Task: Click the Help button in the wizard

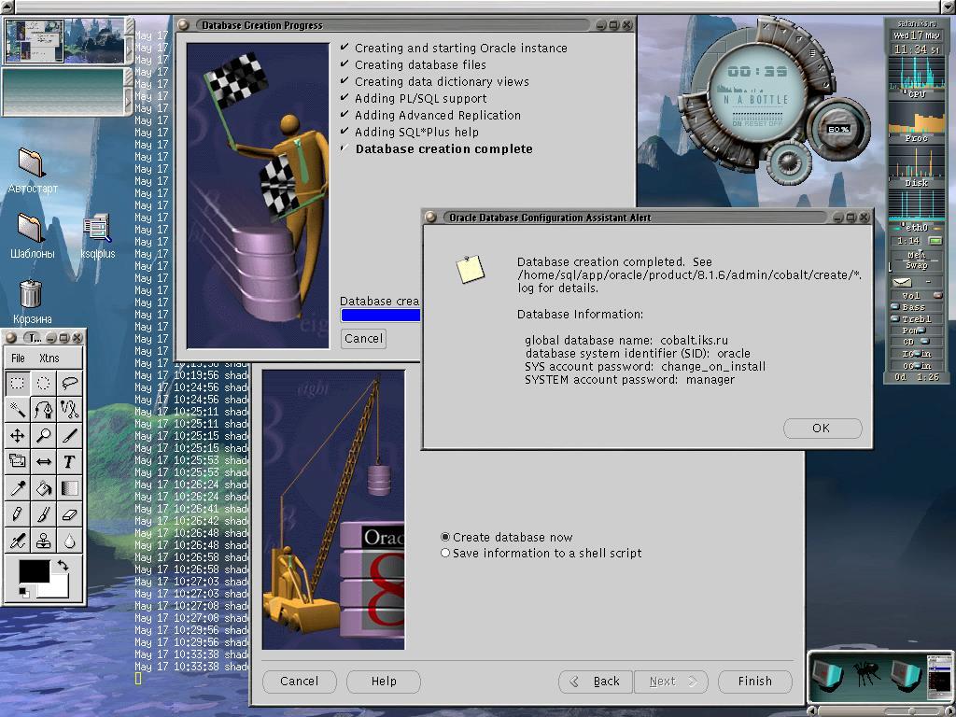Action: click(x=384, y=681)
